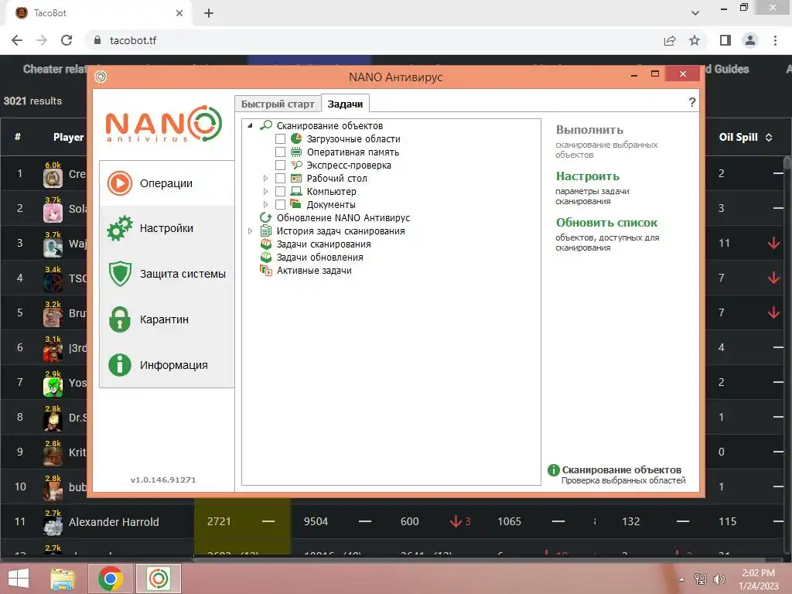Click the NANO antivirus logo
The image size is (792, 594).
tap(163, 124)
